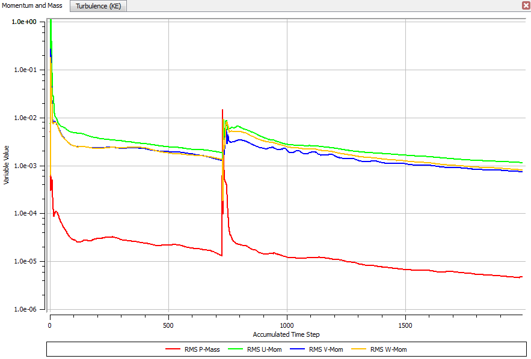Click the 1500 x-axis tick label
531x359 pixels.
(x=405, y=325)
